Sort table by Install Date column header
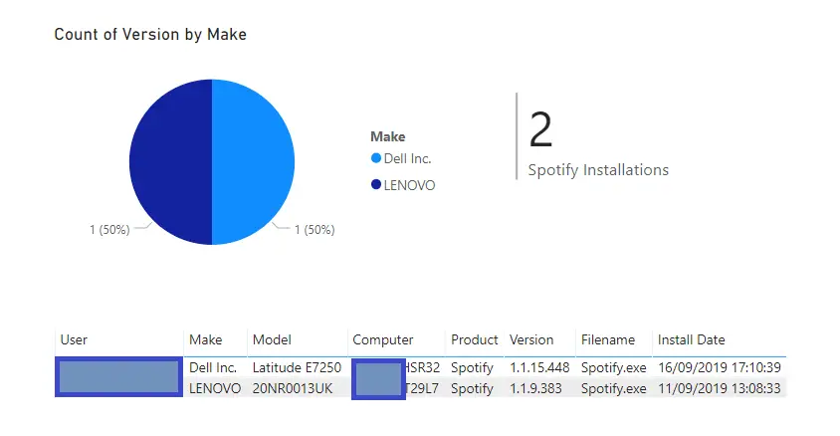Image resolution: width=840 pixels, height=436 pixels. click(691, 339)
